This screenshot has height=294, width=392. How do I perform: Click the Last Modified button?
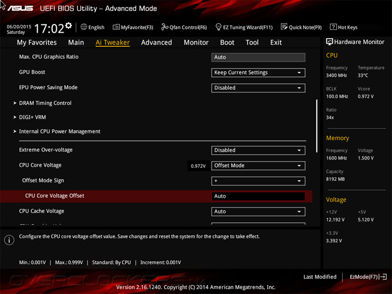(x=320, y=277)
